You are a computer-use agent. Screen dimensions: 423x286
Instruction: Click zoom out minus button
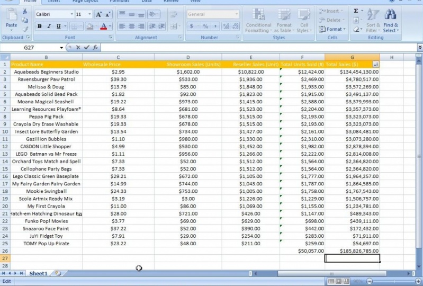[x=370, y=281]
